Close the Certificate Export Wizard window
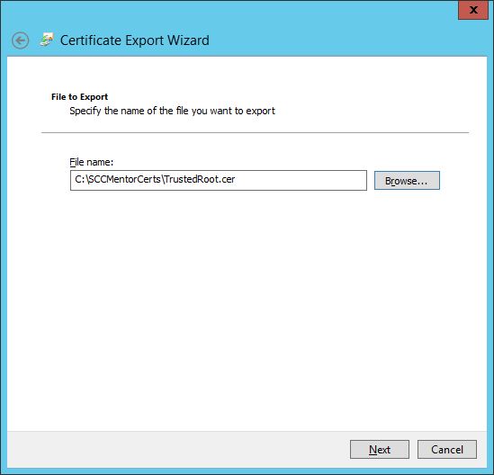This screenshot has width=494, height=475. click(x=473, y=10)
